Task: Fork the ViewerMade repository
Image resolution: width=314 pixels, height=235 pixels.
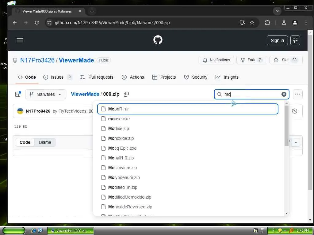Action: (251, 60)
